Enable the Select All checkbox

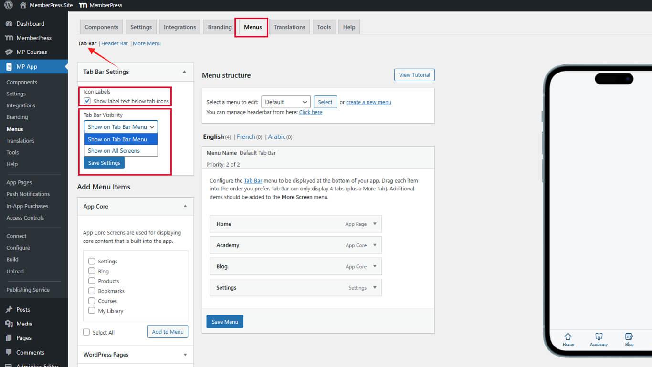[x=86, y=332]
